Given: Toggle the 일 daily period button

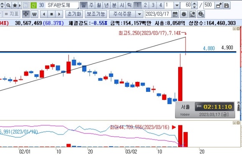Looking at the screenshot, I should pos(83,5).
